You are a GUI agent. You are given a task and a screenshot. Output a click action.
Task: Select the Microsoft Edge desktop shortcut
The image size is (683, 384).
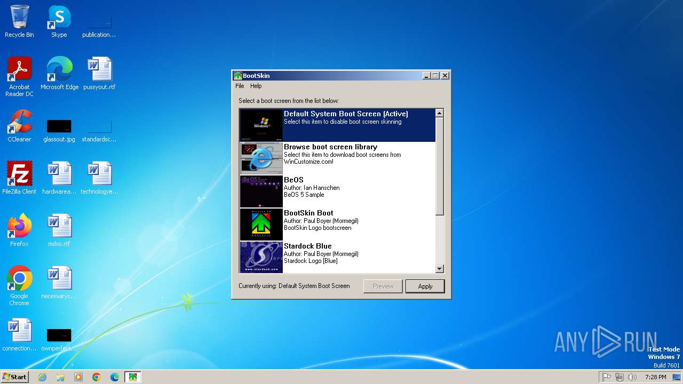[x=59, y=73]
